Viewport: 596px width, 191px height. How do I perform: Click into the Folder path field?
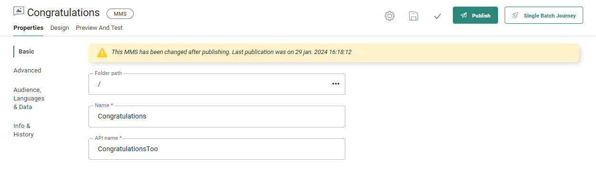pyautogui.click(x=209, y=84)
